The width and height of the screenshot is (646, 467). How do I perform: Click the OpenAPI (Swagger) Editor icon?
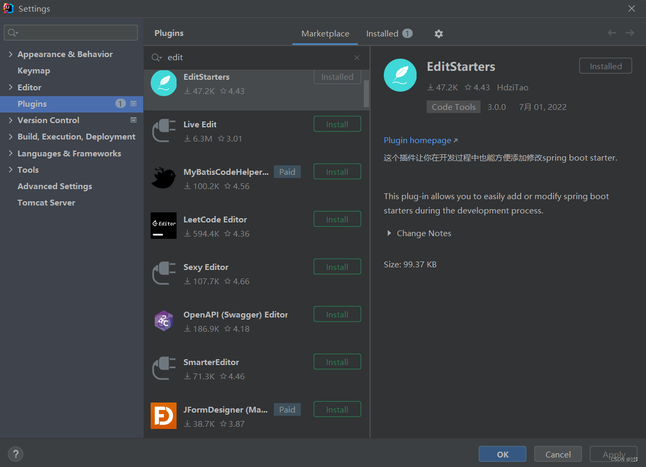click(x=164, y=321)
